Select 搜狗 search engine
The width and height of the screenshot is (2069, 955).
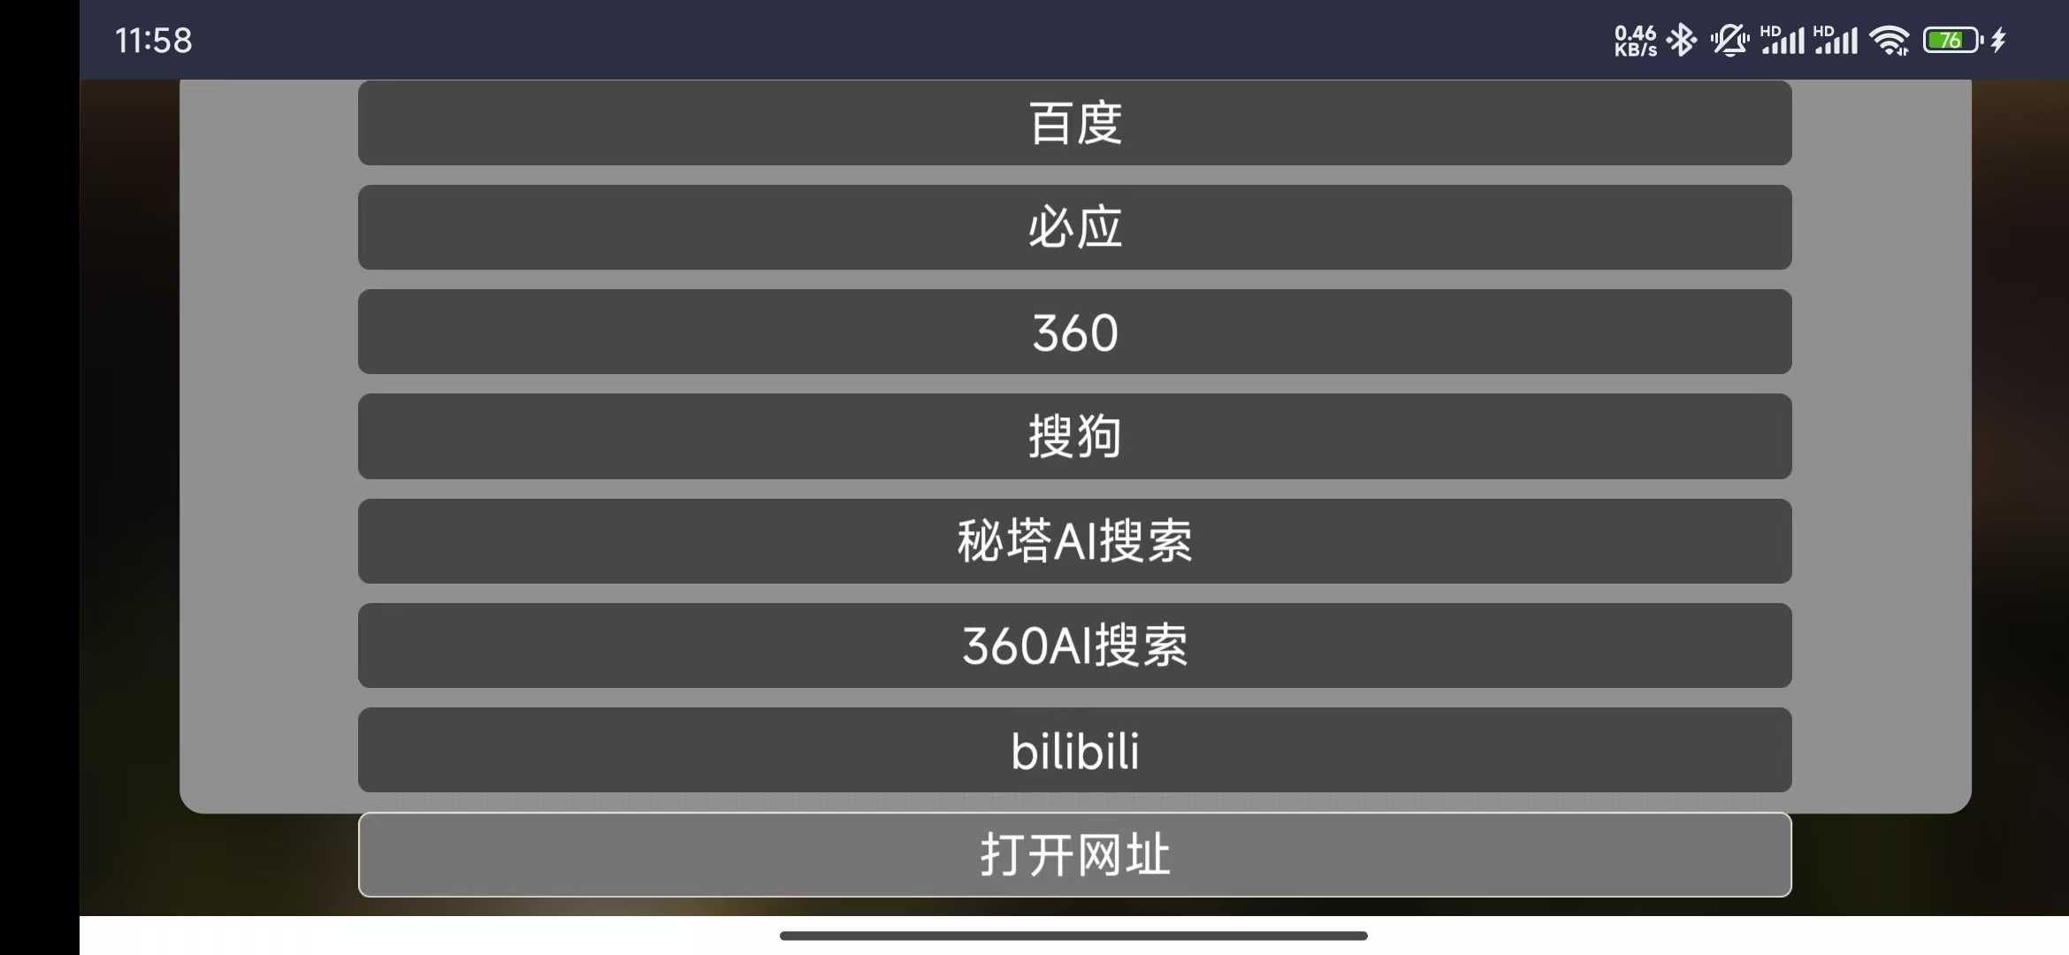coord(1074,435)
